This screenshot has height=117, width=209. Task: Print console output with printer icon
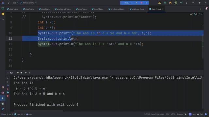(x=8, y=92)
